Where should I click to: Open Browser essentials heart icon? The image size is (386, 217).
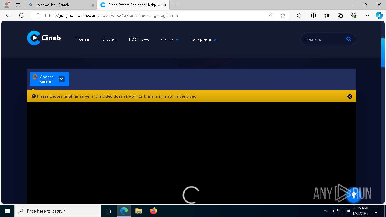tap(353, 15)
